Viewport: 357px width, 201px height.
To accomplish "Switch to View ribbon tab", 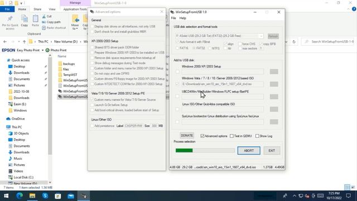I will click(52, 9).
